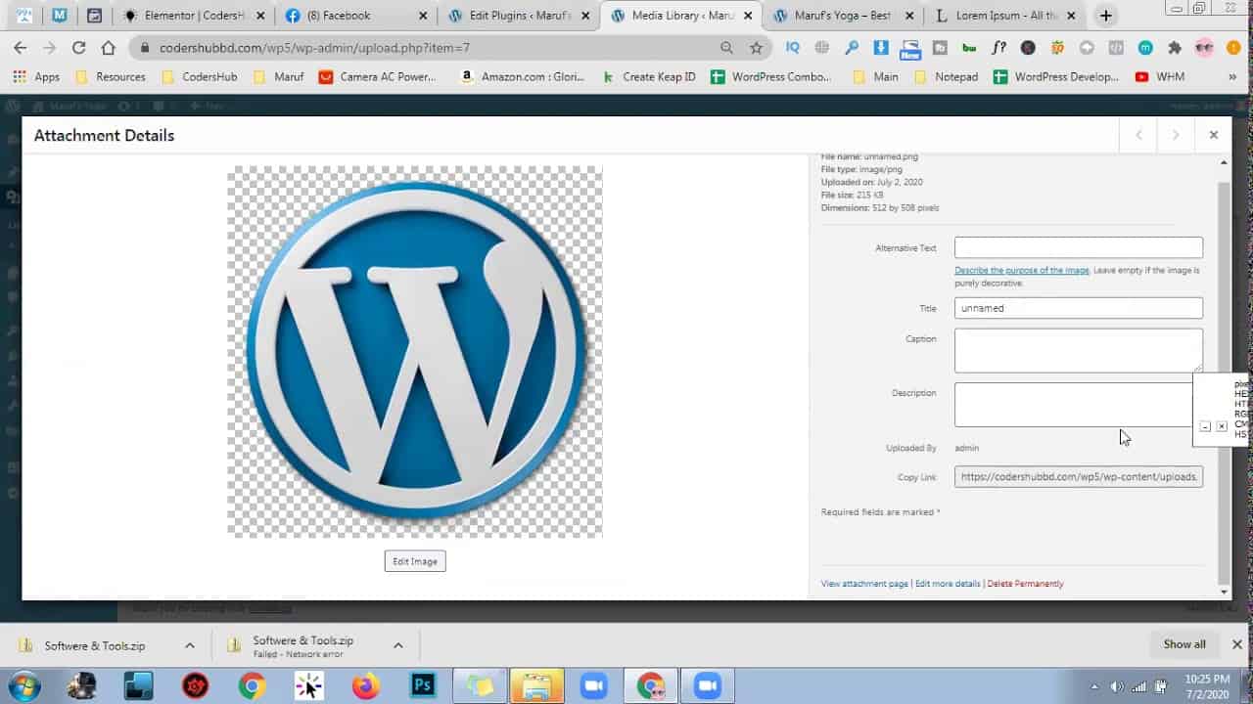This screenshot has width=1253, height=704.
Task: Close the small color picker widget
Action: (x=1221, y=426)
